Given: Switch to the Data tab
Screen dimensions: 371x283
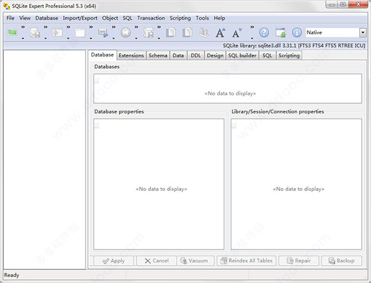Looking at the screenshot, I should click(178, 56).
